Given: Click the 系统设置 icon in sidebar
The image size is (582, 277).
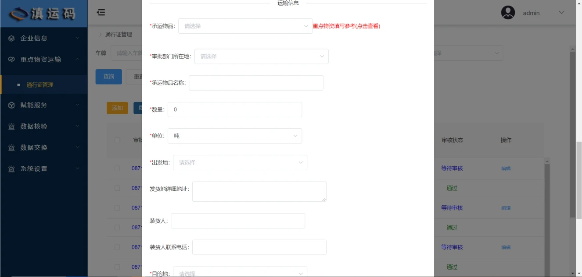Looking at the screenshot, I should [11, 169].
